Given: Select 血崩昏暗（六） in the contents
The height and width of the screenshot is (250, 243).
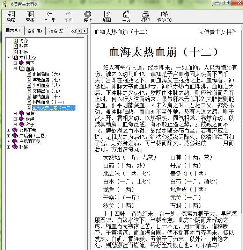Looking at the screenshot, I should coord(46,74).
